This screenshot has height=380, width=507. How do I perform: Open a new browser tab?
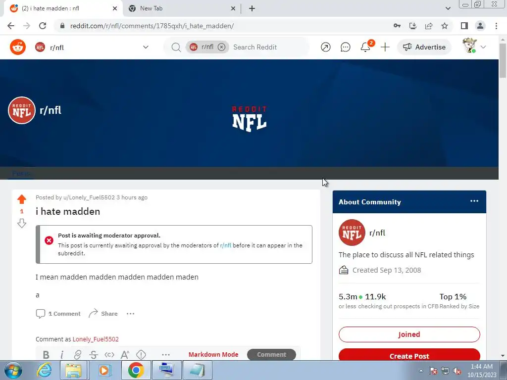click(x=252, y=8)
